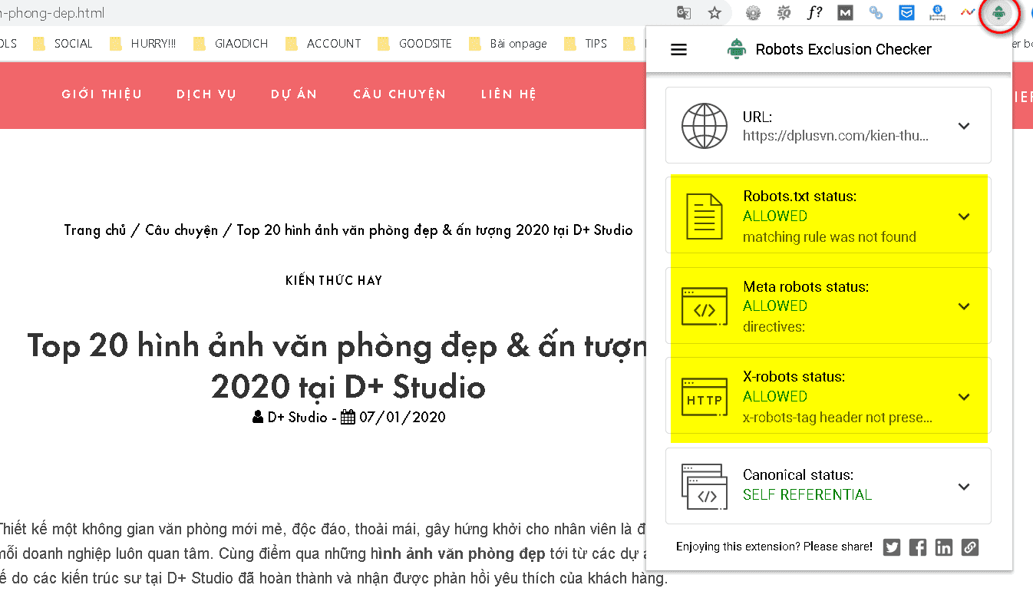This screenshot has width=1033, height=598.
Task: Open the dark M extension icon
Action: 845,12
